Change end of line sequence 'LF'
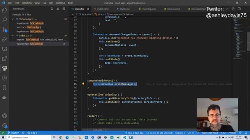 tap(198, 133)
